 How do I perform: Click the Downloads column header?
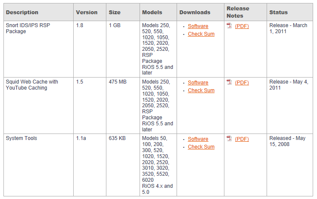tap(195, 12)
